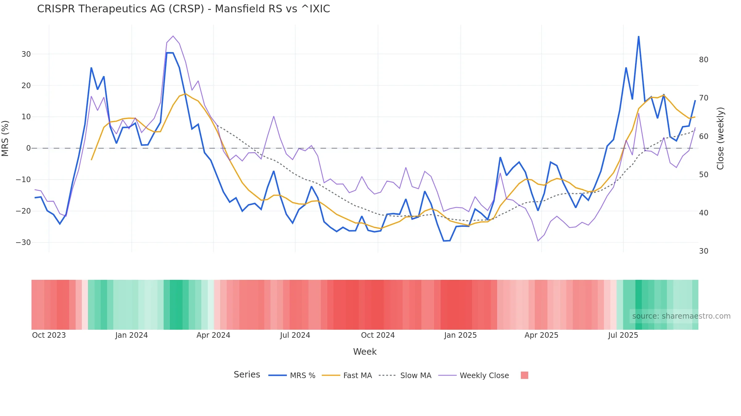Click the 'MRS (%)' y-axis title
741x416 pixels.
coord(5,138)
